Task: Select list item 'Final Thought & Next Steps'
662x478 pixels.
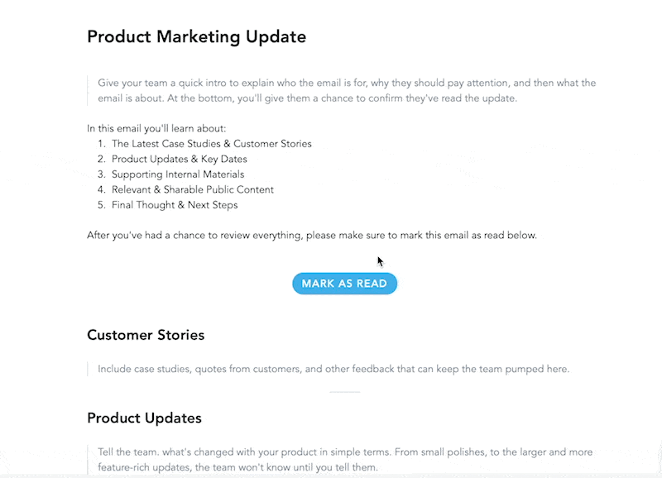Action: coord(175,205)
